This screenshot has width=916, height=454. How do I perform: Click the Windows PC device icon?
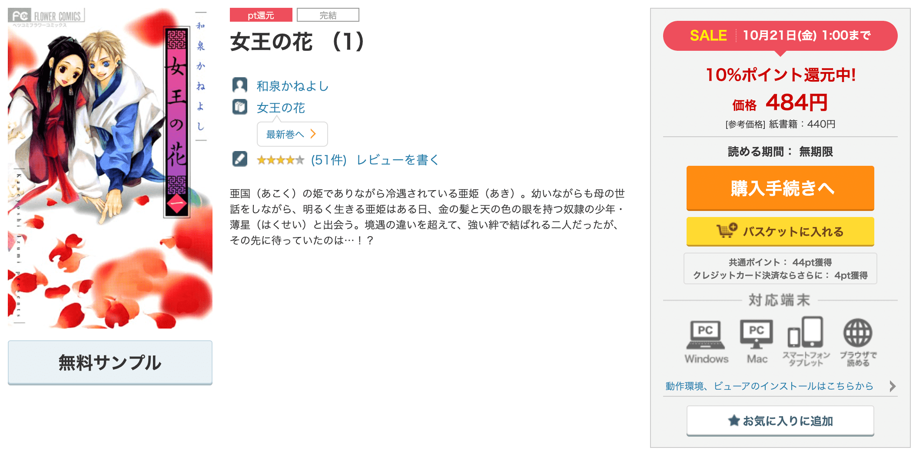706,335
